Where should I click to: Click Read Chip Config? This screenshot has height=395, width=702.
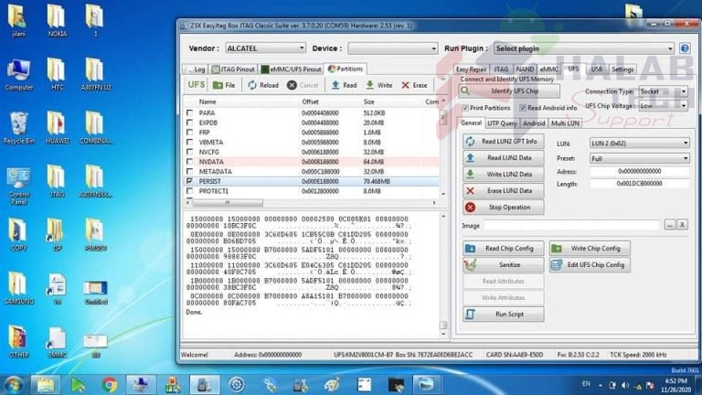(504, 248)
